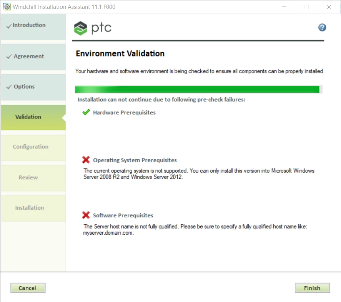Click red X beside Operating System Prerequisites
Viewport: 341px width, 302px height.
click(86, 160)
